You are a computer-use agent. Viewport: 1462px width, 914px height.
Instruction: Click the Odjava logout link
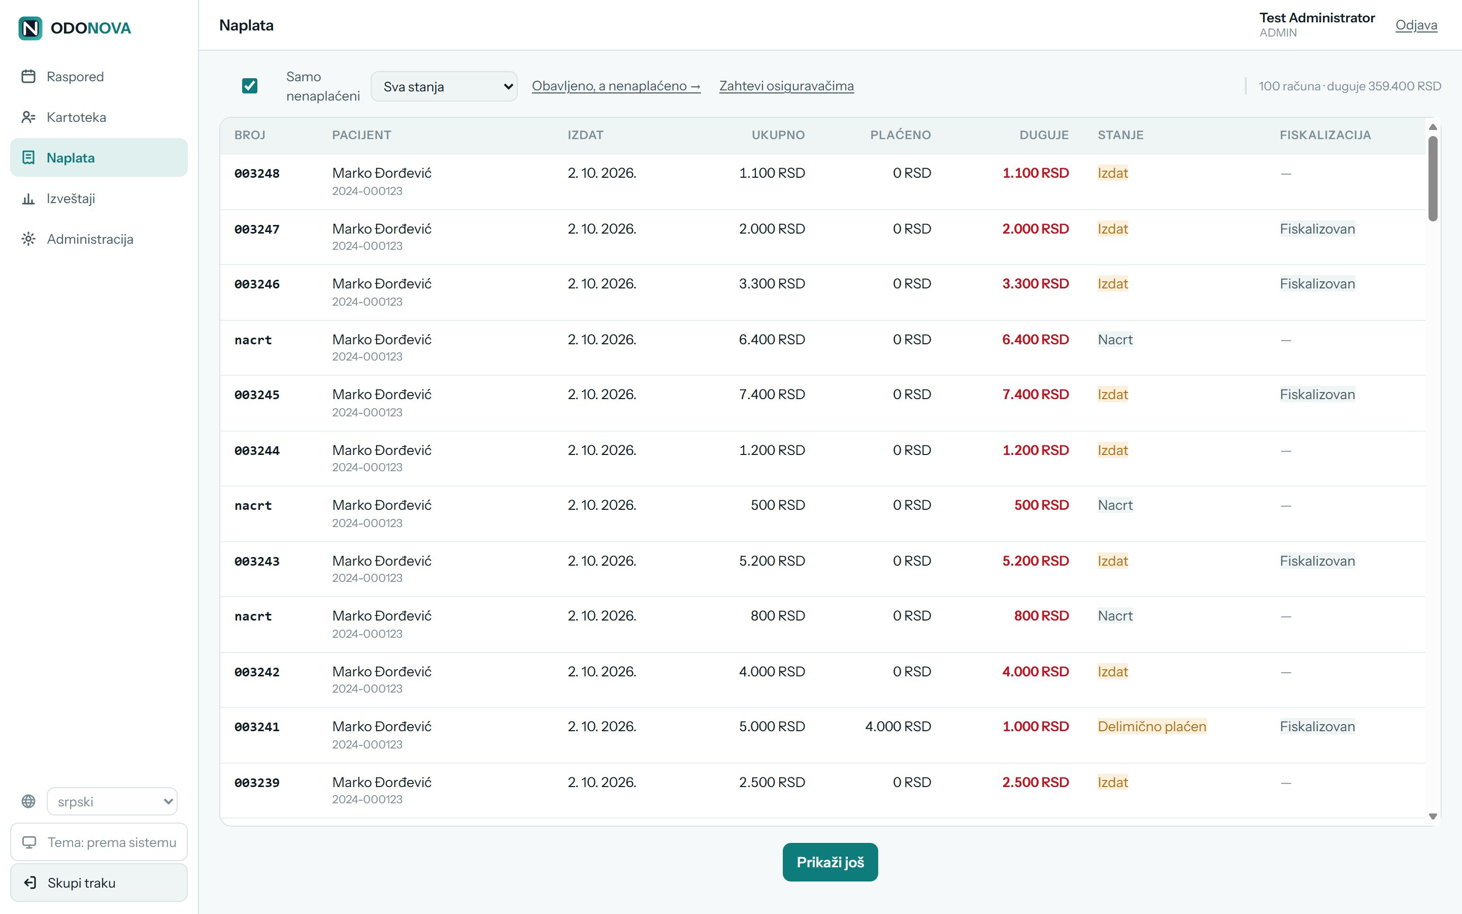click(1416, 25)
